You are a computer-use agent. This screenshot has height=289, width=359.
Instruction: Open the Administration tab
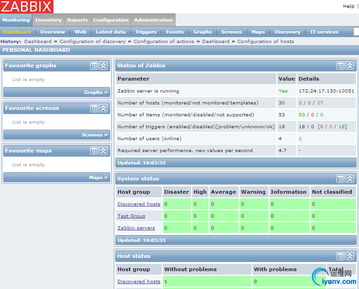tap(153, 20)
